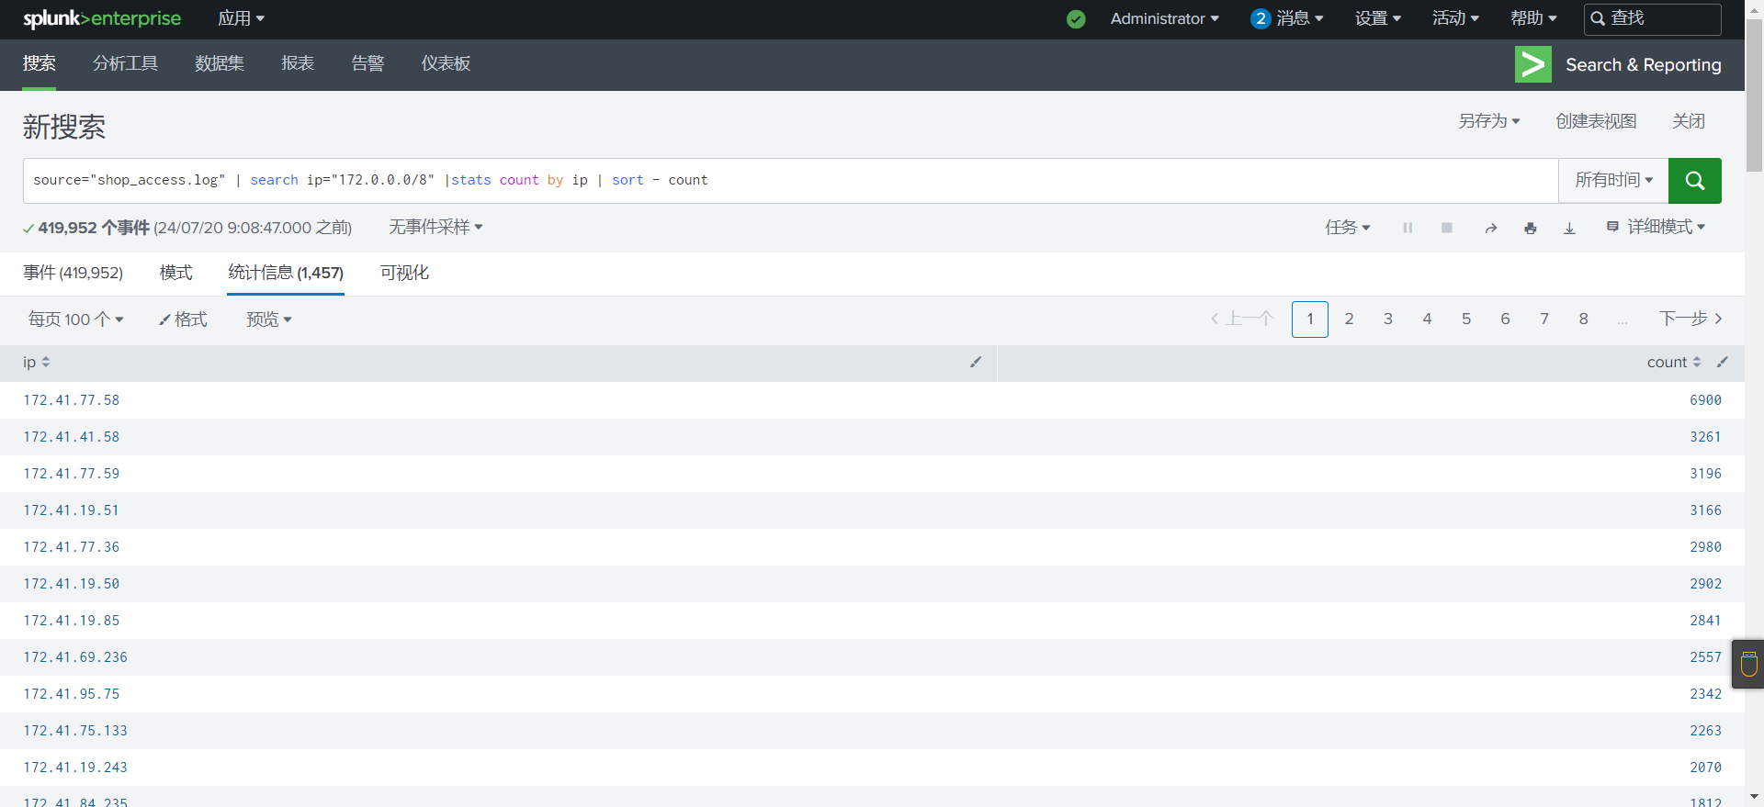The width and height of the screenshot is (1764, 807).
Task: Expand the 无事件采样 sampling dropdown
Action: coord(435,227)
